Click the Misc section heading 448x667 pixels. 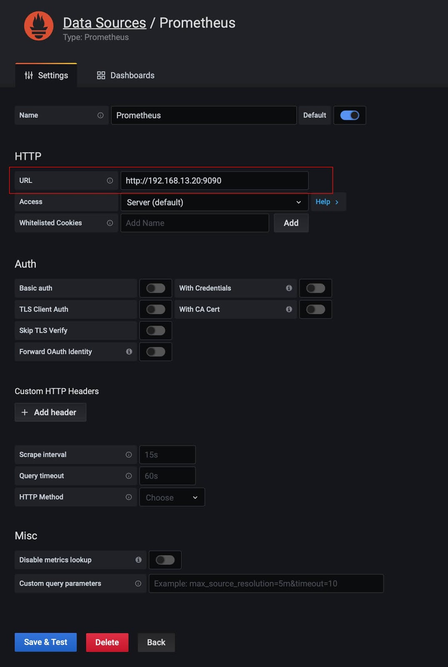coord(26,536)
